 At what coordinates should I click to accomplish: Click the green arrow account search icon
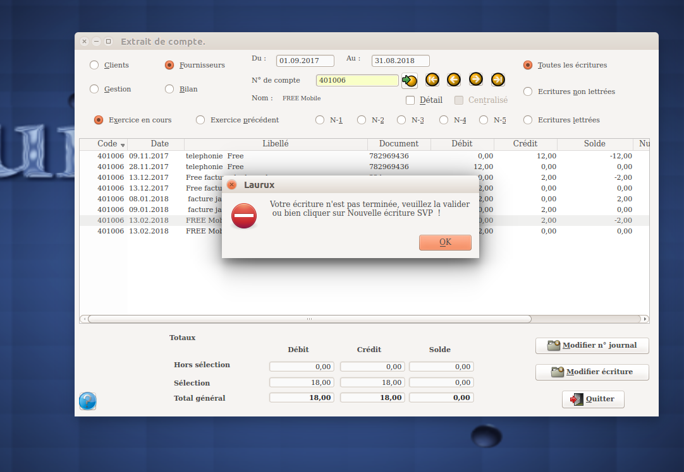click(410, 81)
